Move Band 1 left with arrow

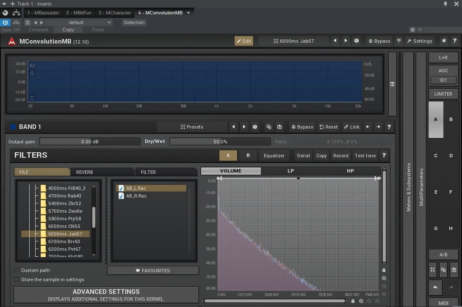click(x=368, y=127)
